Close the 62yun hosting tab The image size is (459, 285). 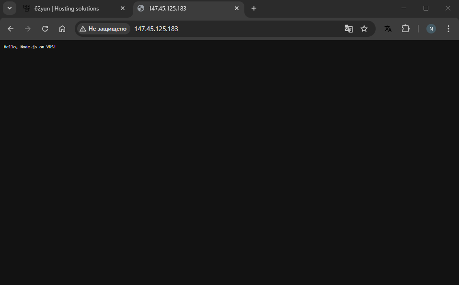click(123, 8)
